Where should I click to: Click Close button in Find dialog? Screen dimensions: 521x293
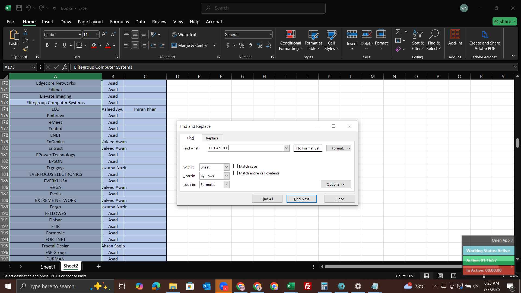coord(339,199)
